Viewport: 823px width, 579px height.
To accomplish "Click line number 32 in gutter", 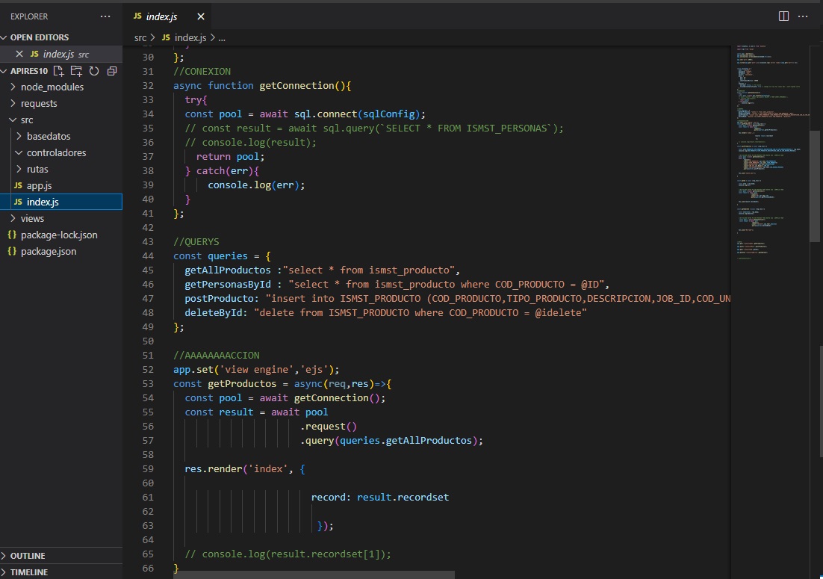I will tap(147, 86).
